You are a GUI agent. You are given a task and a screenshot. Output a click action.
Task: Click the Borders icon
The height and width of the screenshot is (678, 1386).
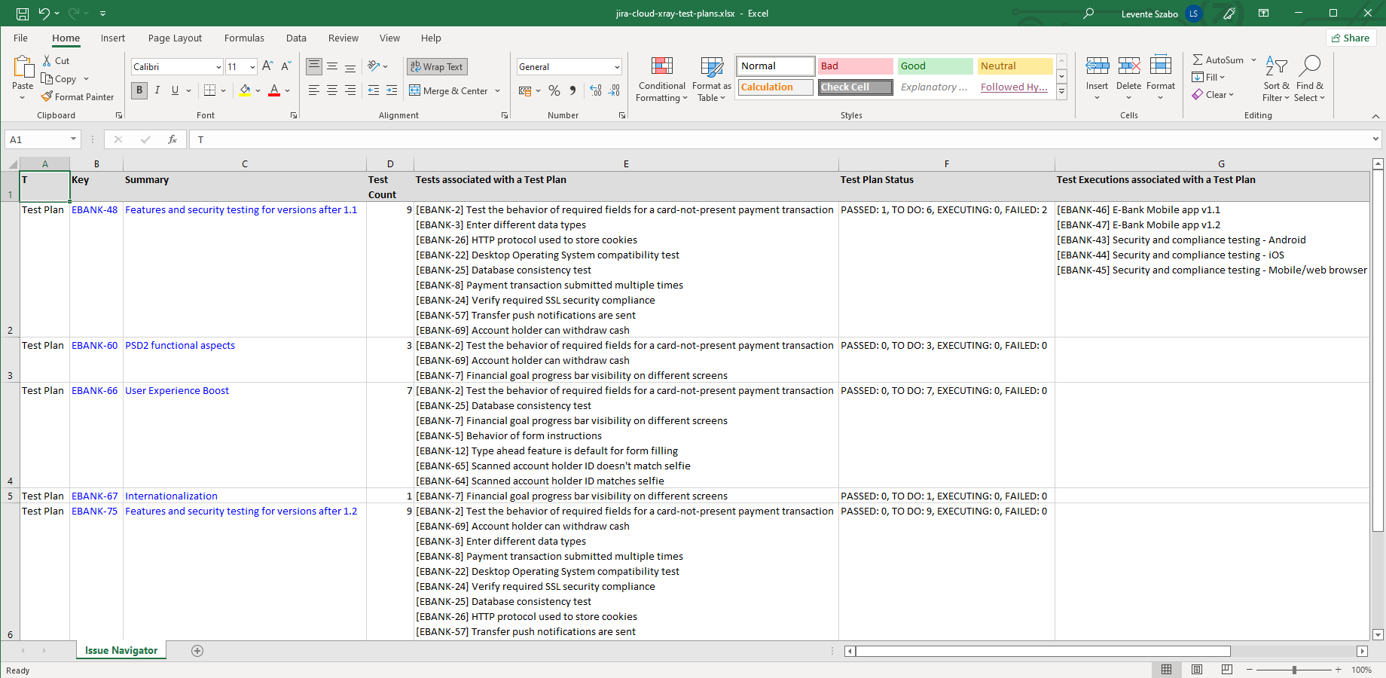(210, 90)
